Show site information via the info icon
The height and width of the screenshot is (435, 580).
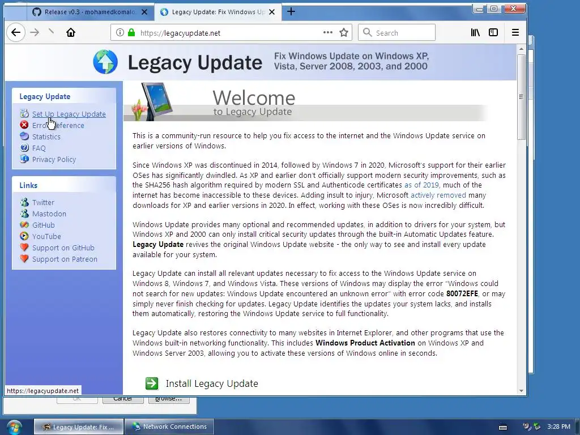tap(120, 32)
